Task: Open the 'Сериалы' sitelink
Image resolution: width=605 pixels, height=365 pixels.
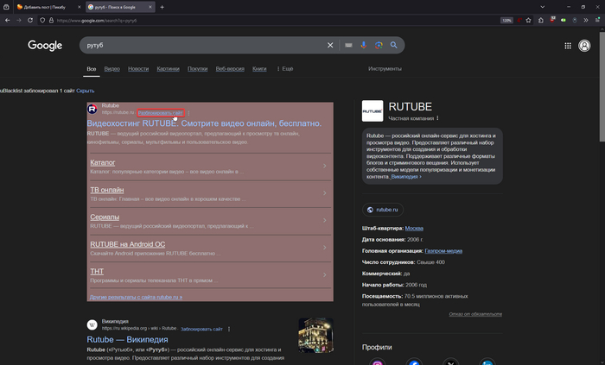Action: [105, 217]
